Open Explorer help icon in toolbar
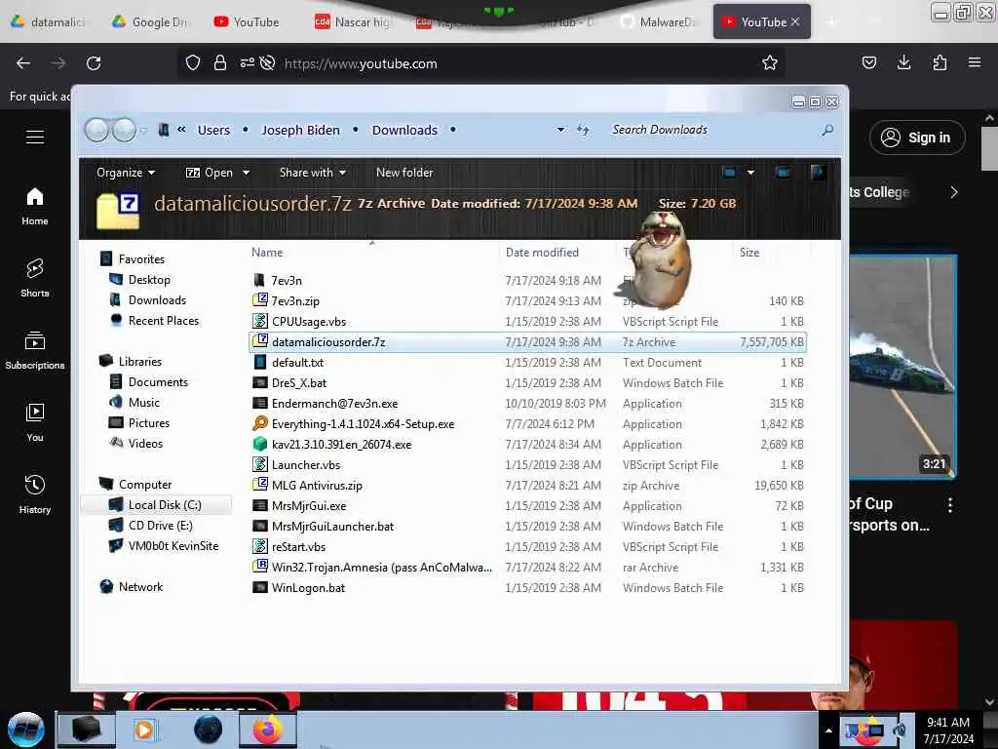The image size is (998, 749). point(818,173)
